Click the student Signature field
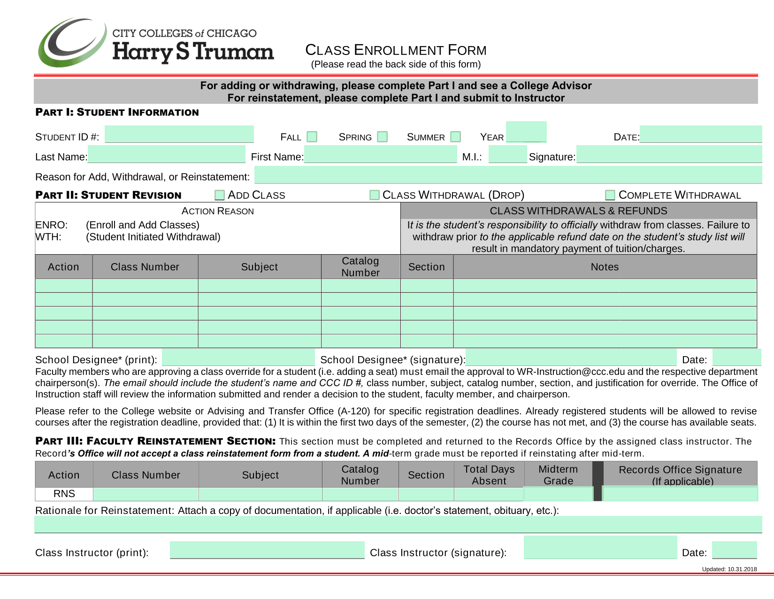 click(x=669, y=154)
